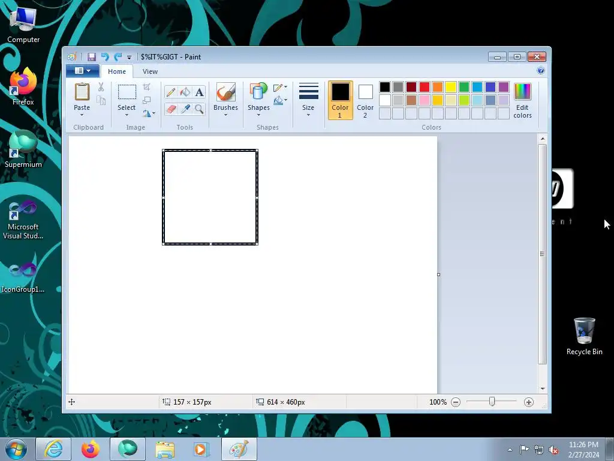The width and height of the screenshot is (614, 461).
Task: Click the canvas right-edge resize handle
Action: [x=438, y=274]
